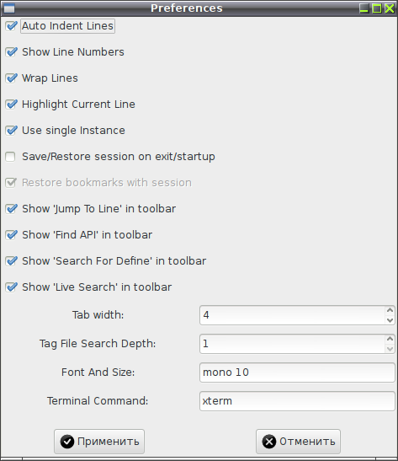398x461 pixels.
Task: Toggle Show 'Jump To Line' in toolbar
Action: [11, 209]
